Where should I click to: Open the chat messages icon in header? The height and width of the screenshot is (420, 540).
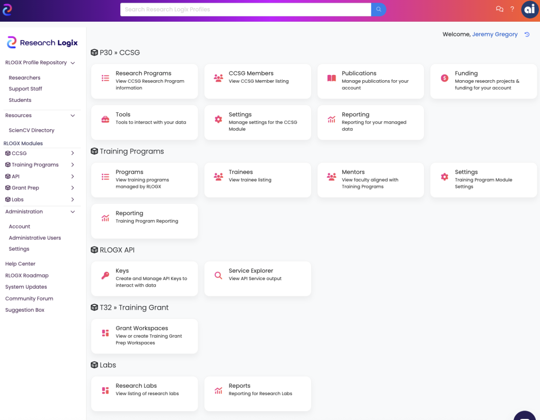point(499,9)
